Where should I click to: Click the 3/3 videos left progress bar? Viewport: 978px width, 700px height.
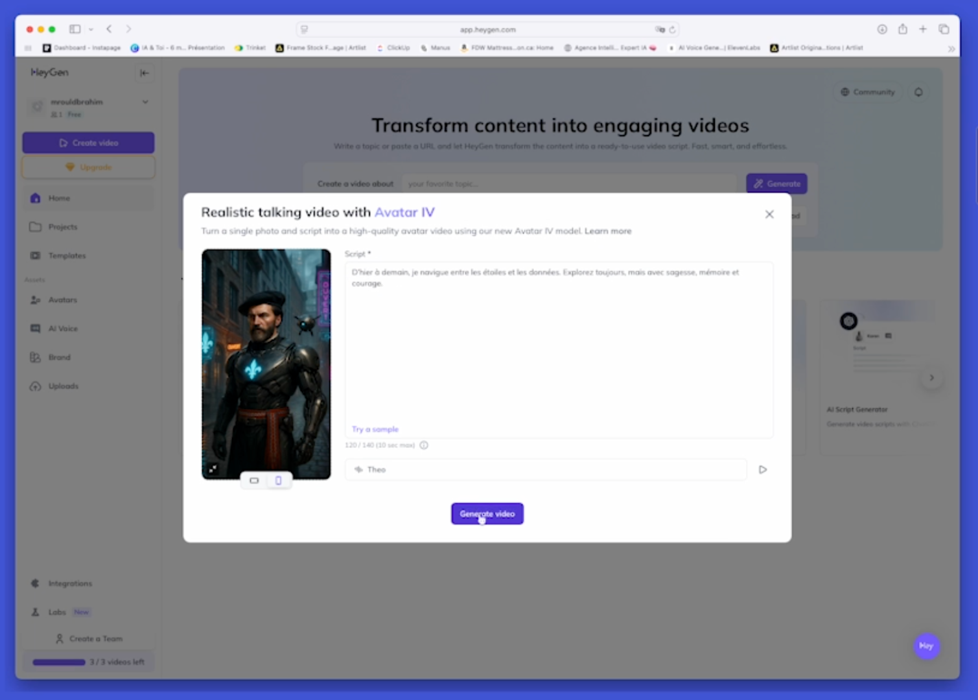[x=59, y=662]
